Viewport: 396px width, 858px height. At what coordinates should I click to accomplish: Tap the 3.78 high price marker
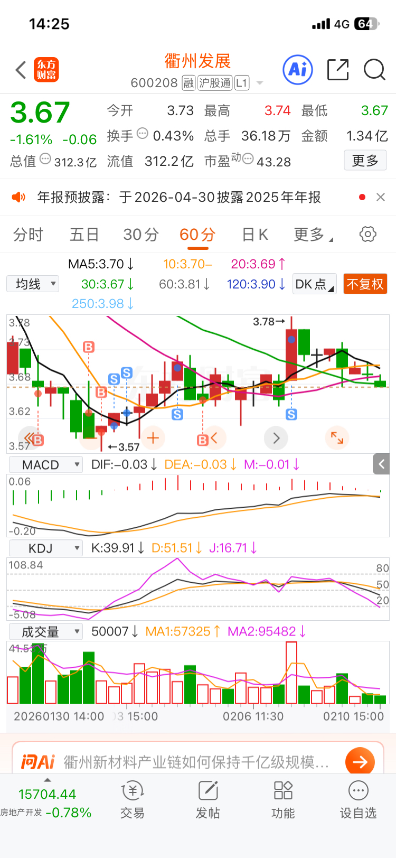pyautogui.click(x=269, y=321)
